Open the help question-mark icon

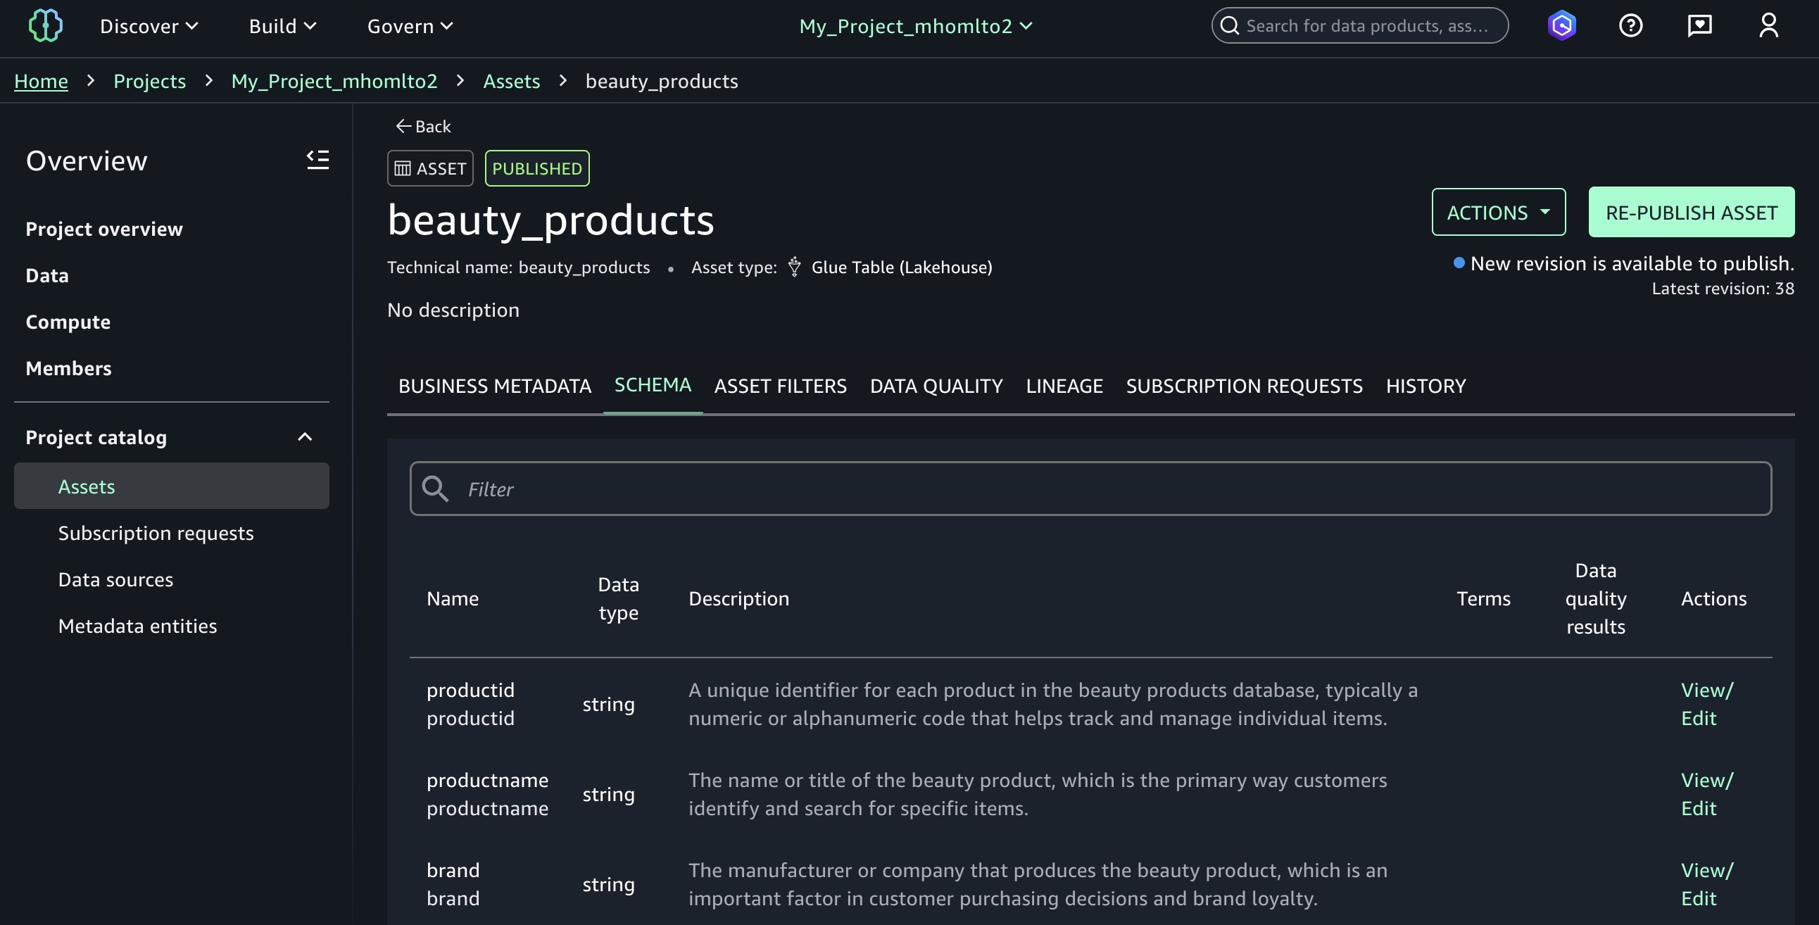1631,25
